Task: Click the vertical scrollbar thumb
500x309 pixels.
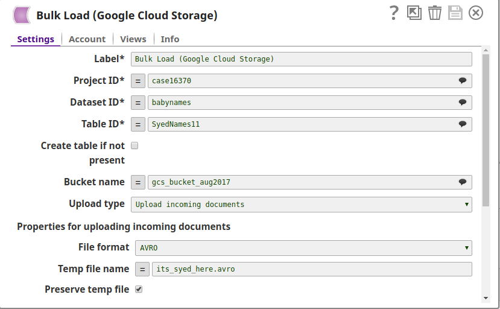Action: 486,130
